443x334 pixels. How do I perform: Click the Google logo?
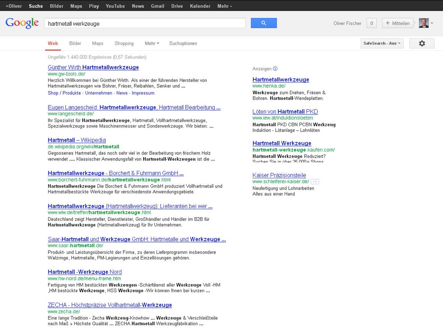coord(22,23)
